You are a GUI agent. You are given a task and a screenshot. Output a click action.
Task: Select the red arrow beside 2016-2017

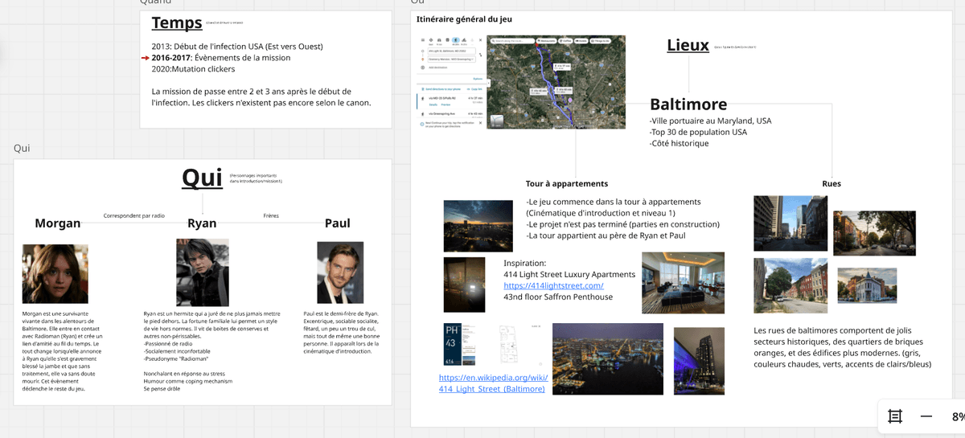[x=146, y=59]
